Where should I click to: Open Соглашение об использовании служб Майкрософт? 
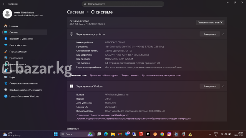tap(103, 115)
